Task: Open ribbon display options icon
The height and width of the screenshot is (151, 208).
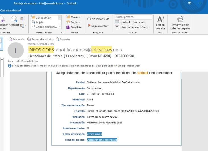Action: click(x=190, y=3)
